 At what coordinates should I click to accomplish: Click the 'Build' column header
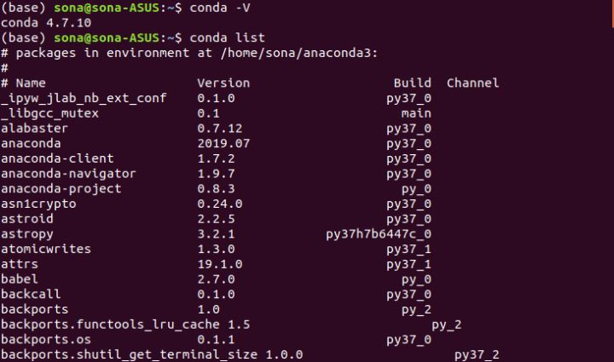coord(413,83)
